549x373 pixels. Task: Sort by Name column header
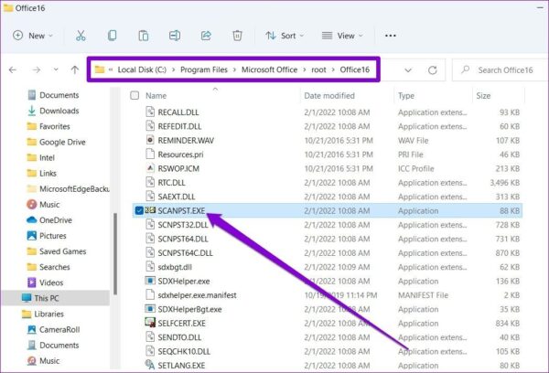(x=156, y=95)
